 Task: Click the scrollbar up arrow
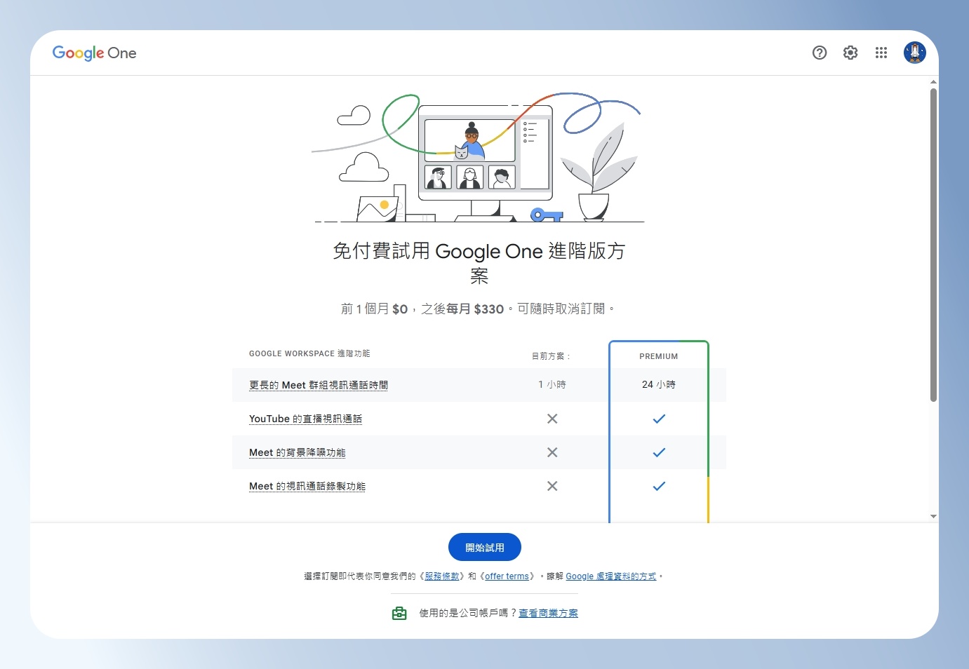click(x=933, y=82)
